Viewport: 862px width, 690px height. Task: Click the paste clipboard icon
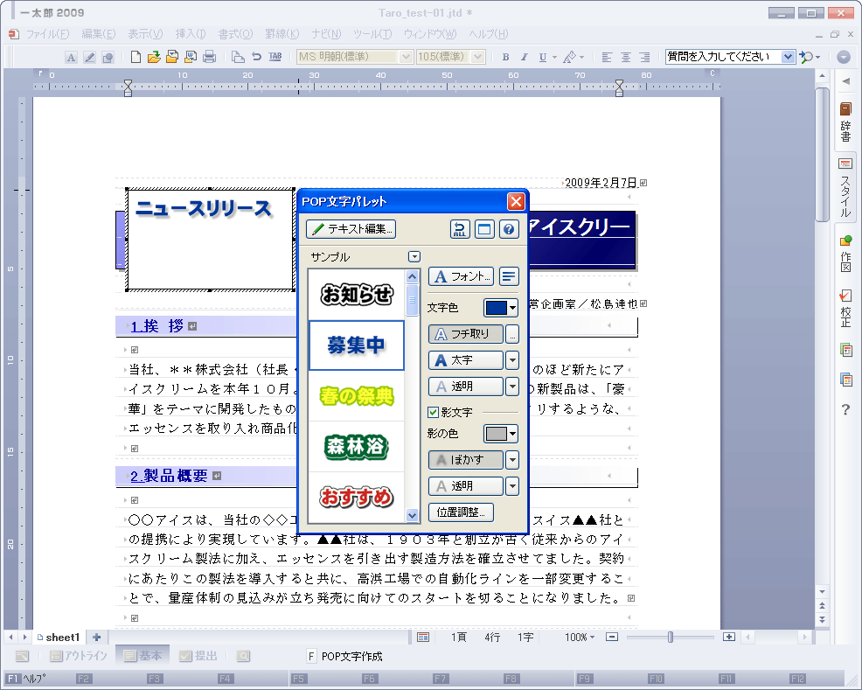click(238, 57)
